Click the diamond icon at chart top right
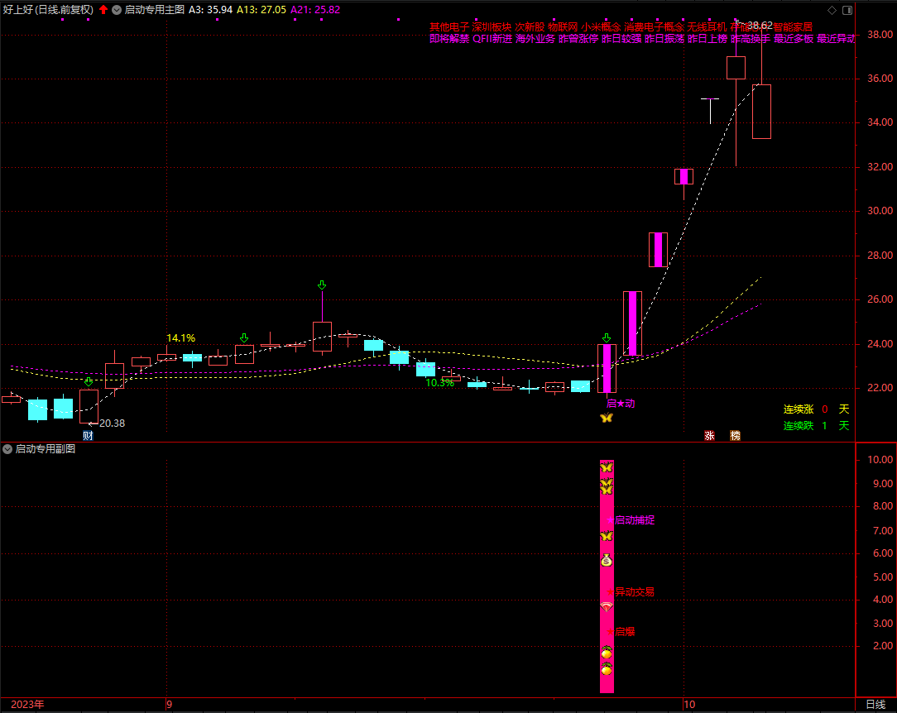Image resolution: width=897 pixels, height=713 pixels. coord(832,10)
